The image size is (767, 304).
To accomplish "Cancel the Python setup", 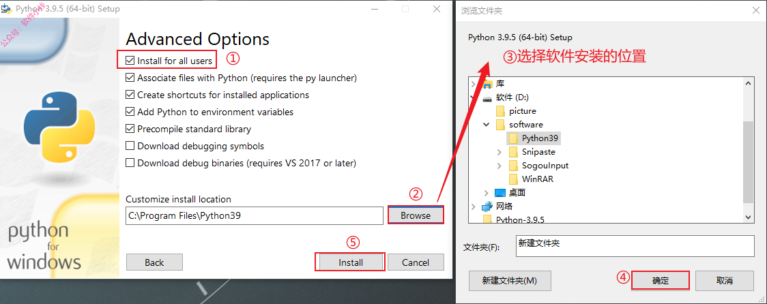I will [416, 262].
